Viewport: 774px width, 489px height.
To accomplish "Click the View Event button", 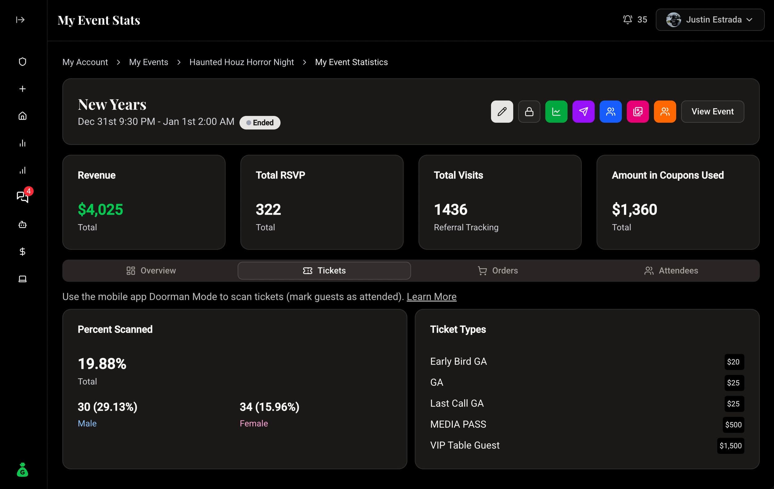I will tap(712, 111).
